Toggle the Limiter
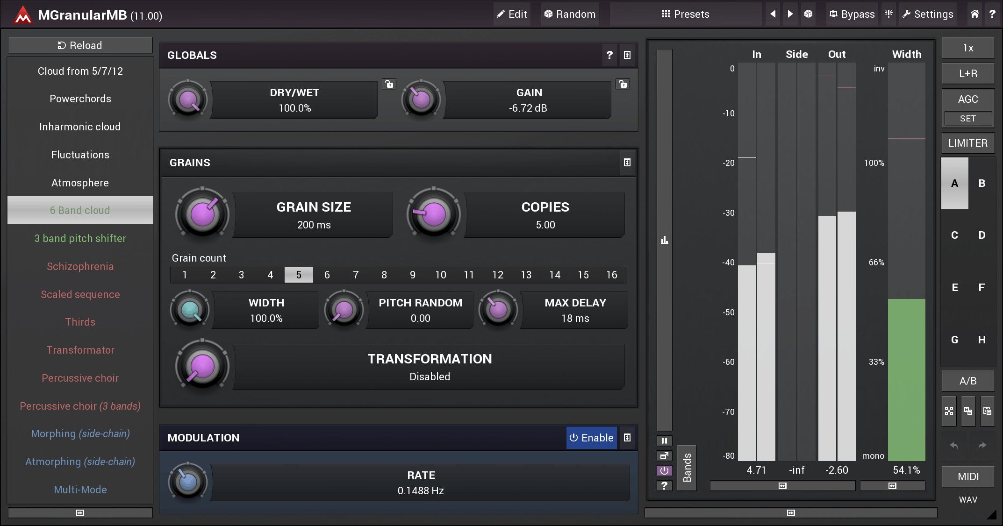1003x526 pixels. pyautogui.click(x=968, y=143)
